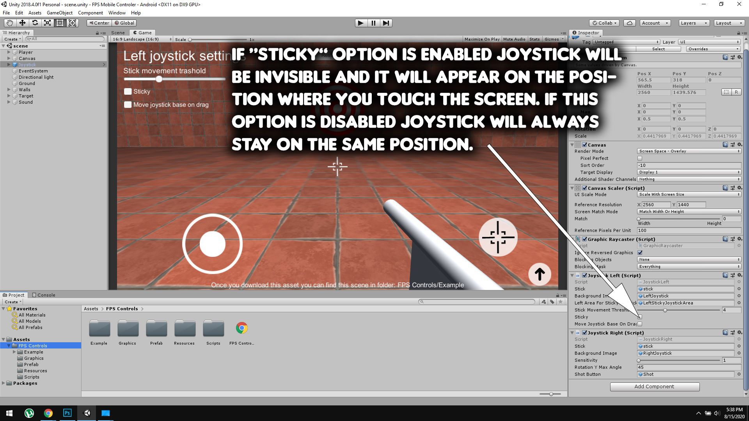Select the Hand tool in toolbar
Image resolution: width=749 pixels, height=421 pixels.
(10, 23)
